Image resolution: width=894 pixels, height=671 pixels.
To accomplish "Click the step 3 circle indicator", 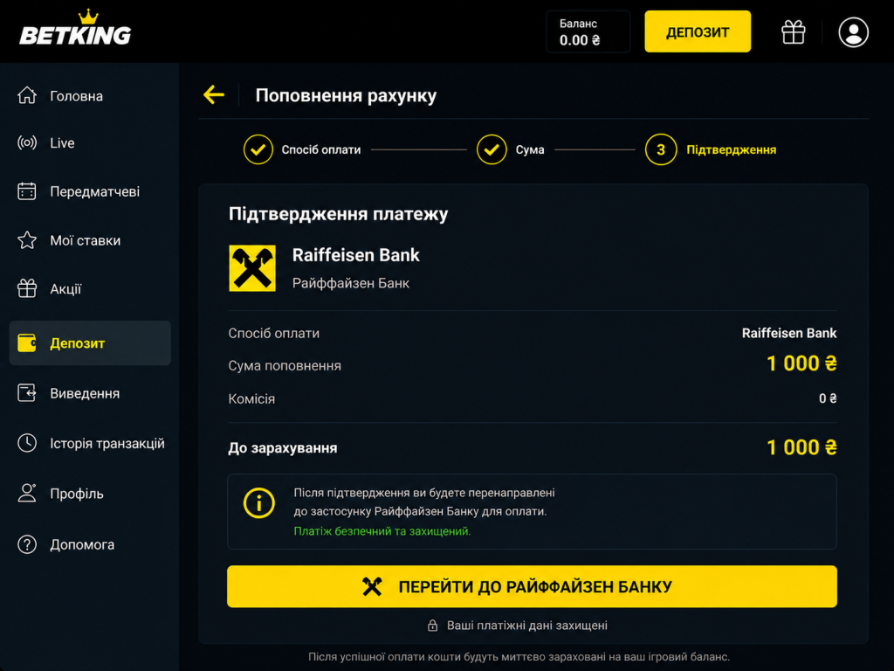I will coord(661,149).
